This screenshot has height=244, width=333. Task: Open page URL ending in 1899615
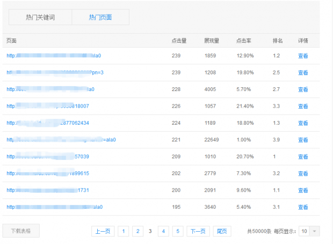pos(48,173)
